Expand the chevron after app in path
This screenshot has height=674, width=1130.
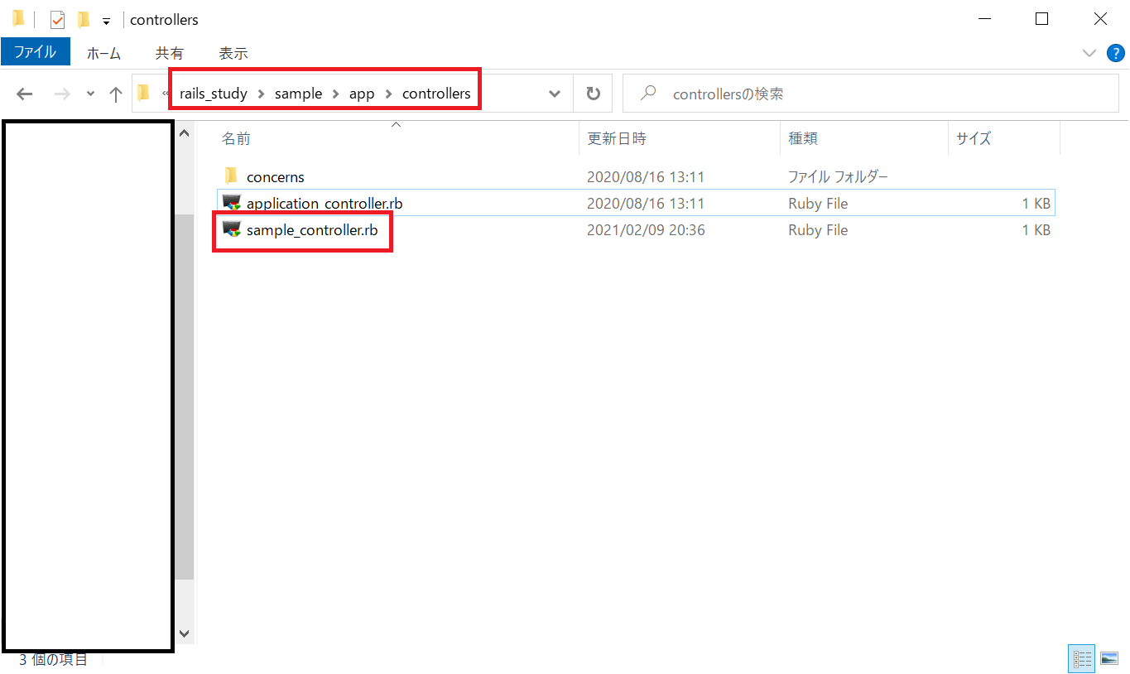[x=388, y=94]
